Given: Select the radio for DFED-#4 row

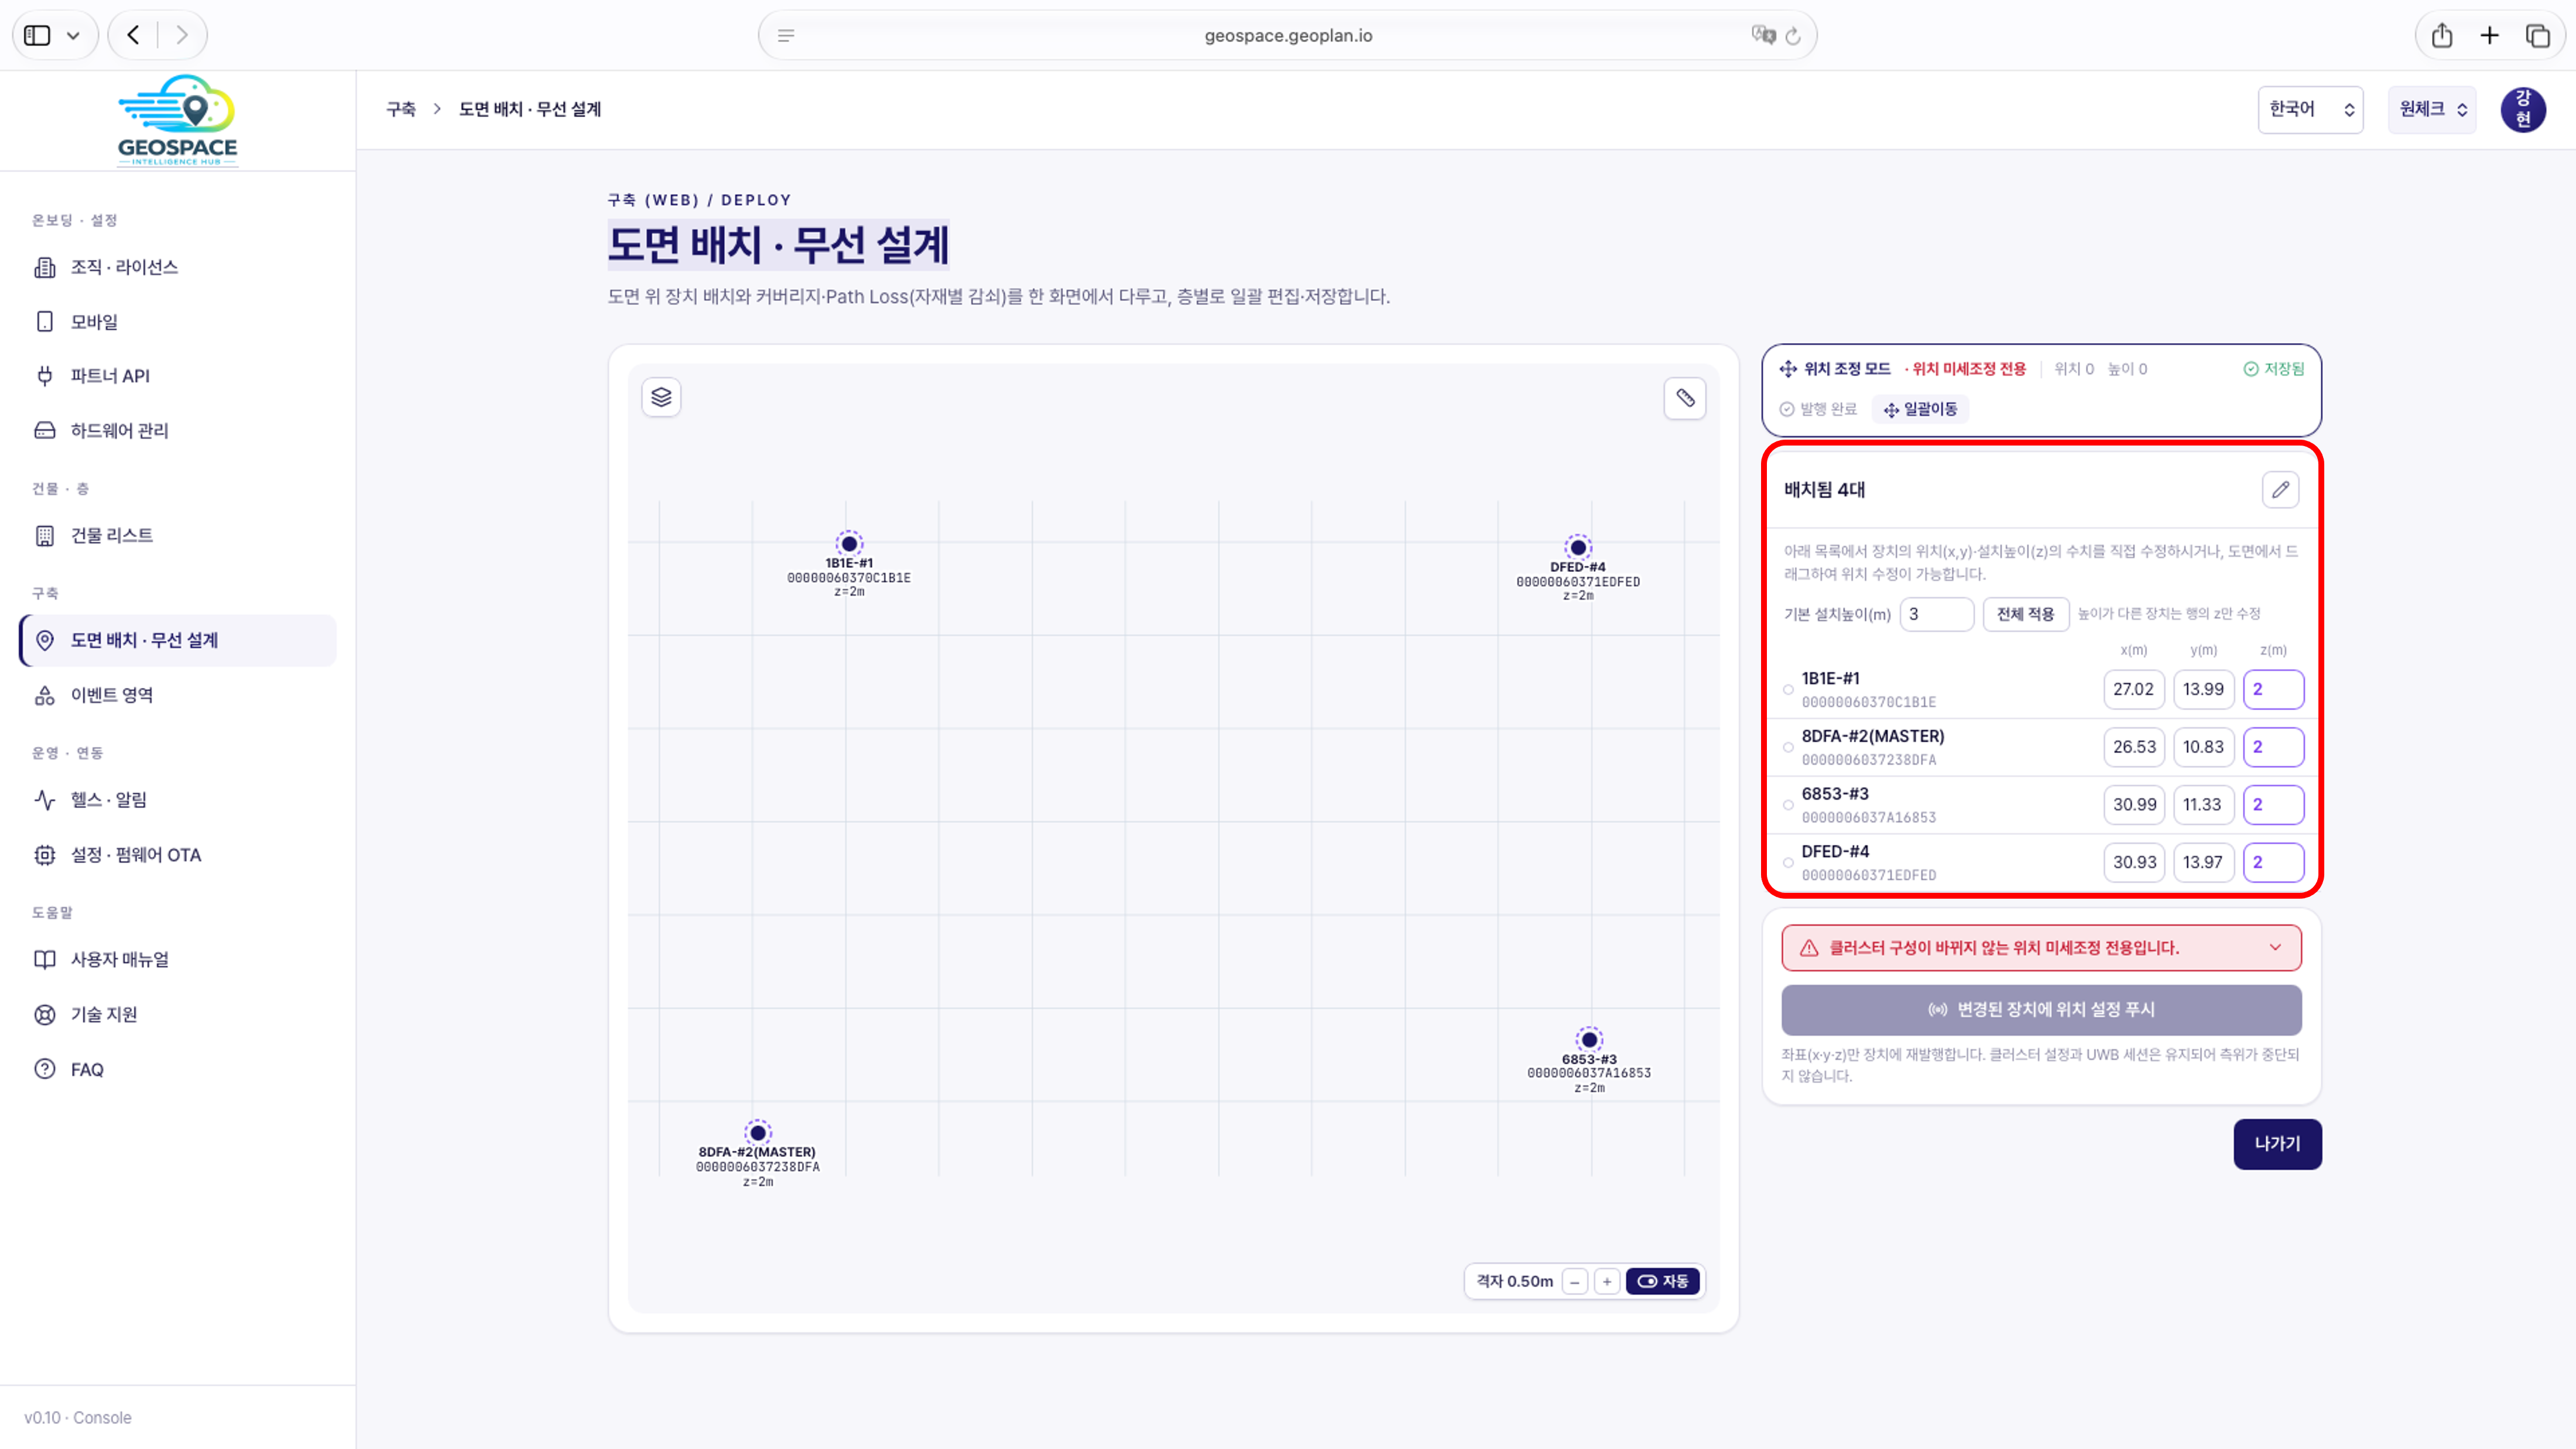Looking at the screenshot, I should [1788, 862].
